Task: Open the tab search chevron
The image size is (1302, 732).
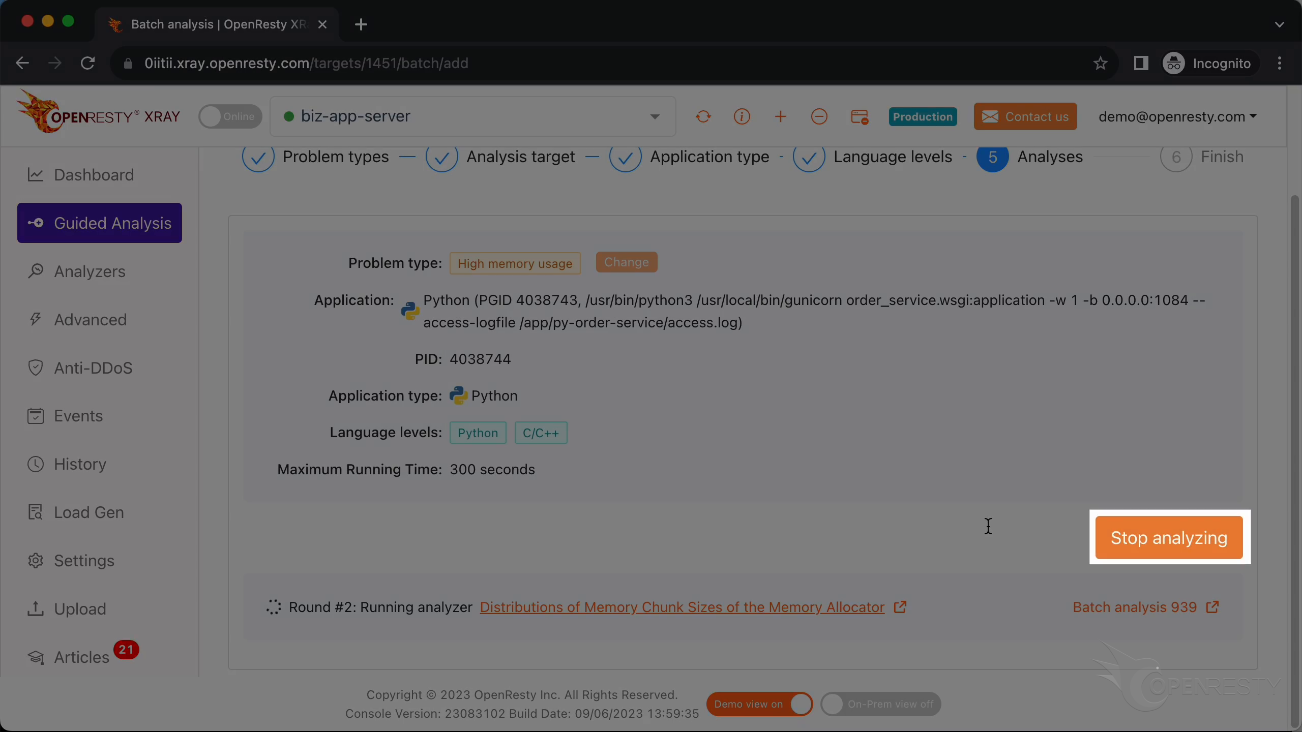Action: coord(1280,24)
